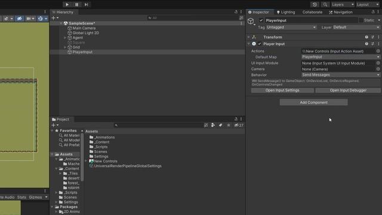382x215 pixels.
Task: Click the Hierarchy search field
Action: click(x=192, y=18)
